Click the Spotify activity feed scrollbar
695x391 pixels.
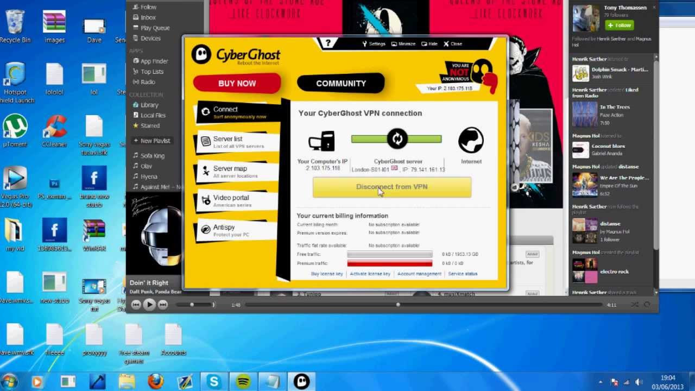(x=656, y=155)
